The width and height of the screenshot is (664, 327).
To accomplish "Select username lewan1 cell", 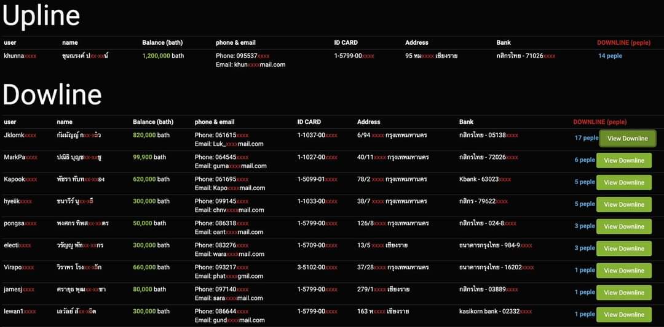I will pos(20,311).
